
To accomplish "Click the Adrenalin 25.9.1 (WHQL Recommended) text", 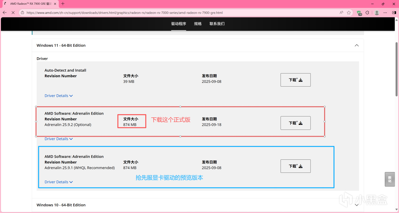I will tap(79, 168).
